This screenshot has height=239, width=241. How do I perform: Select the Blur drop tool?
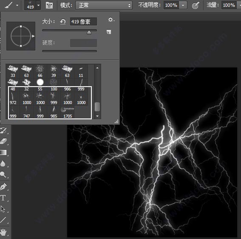click(3, 163)
